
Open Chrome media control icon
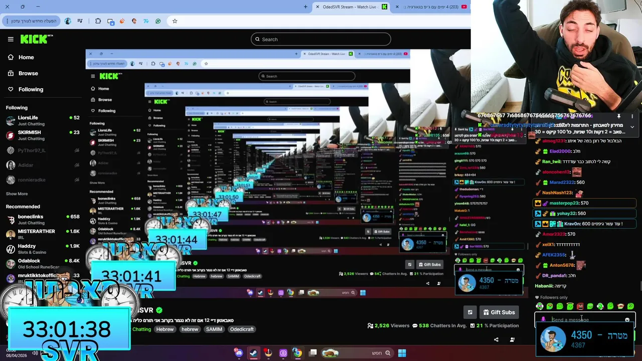pos(80,21)
